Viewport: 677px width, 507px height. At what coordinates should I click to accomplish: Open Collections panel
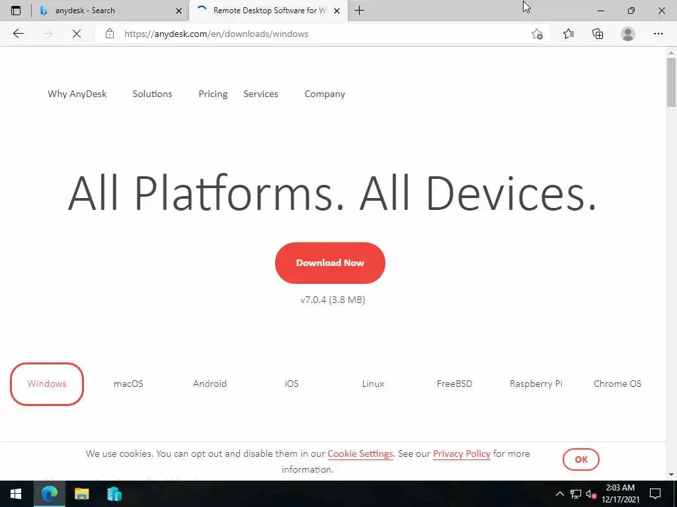[598, 34]
